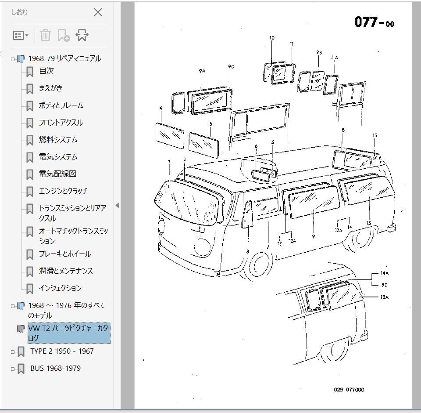Viewport: 421px width, 413px height.
Task: Click the bookmark icon beside フロントアクスル
Action: click(29, 123)
